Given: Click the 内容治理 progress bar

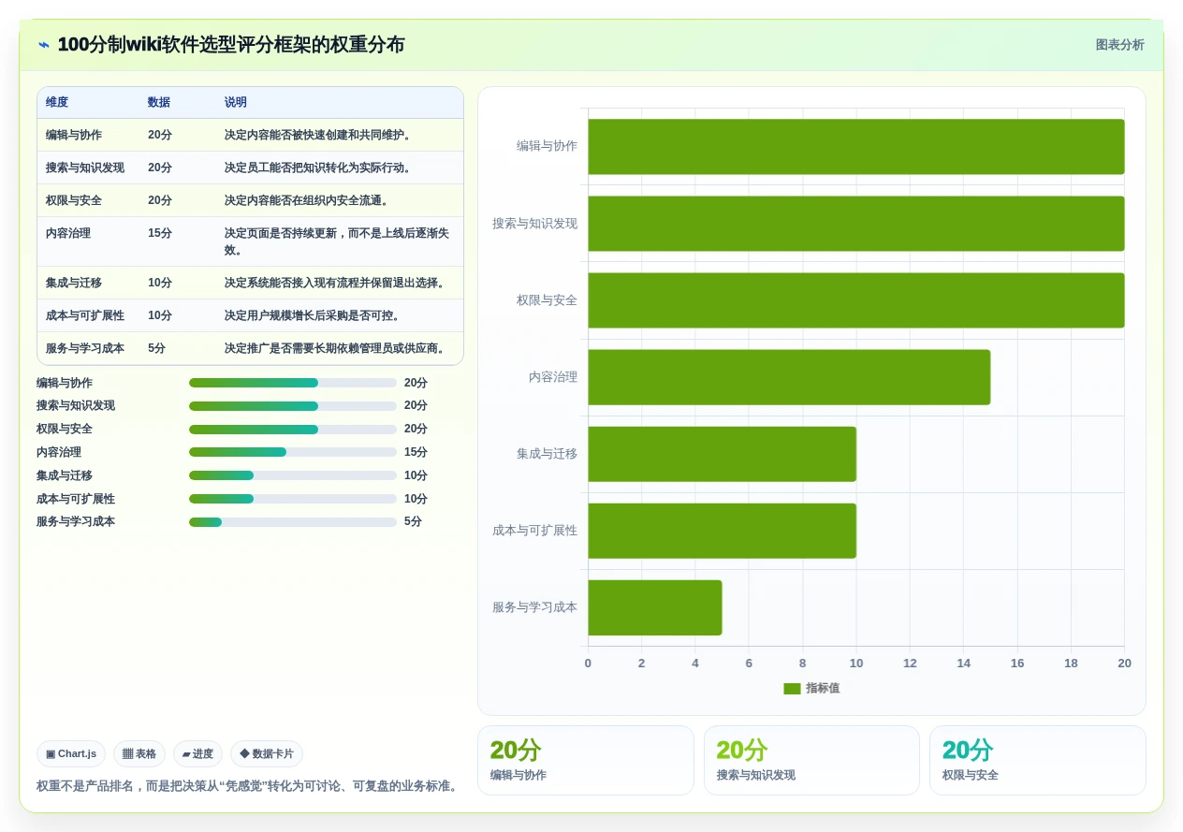Looking at the screenshot, I should tap(293, 452).
